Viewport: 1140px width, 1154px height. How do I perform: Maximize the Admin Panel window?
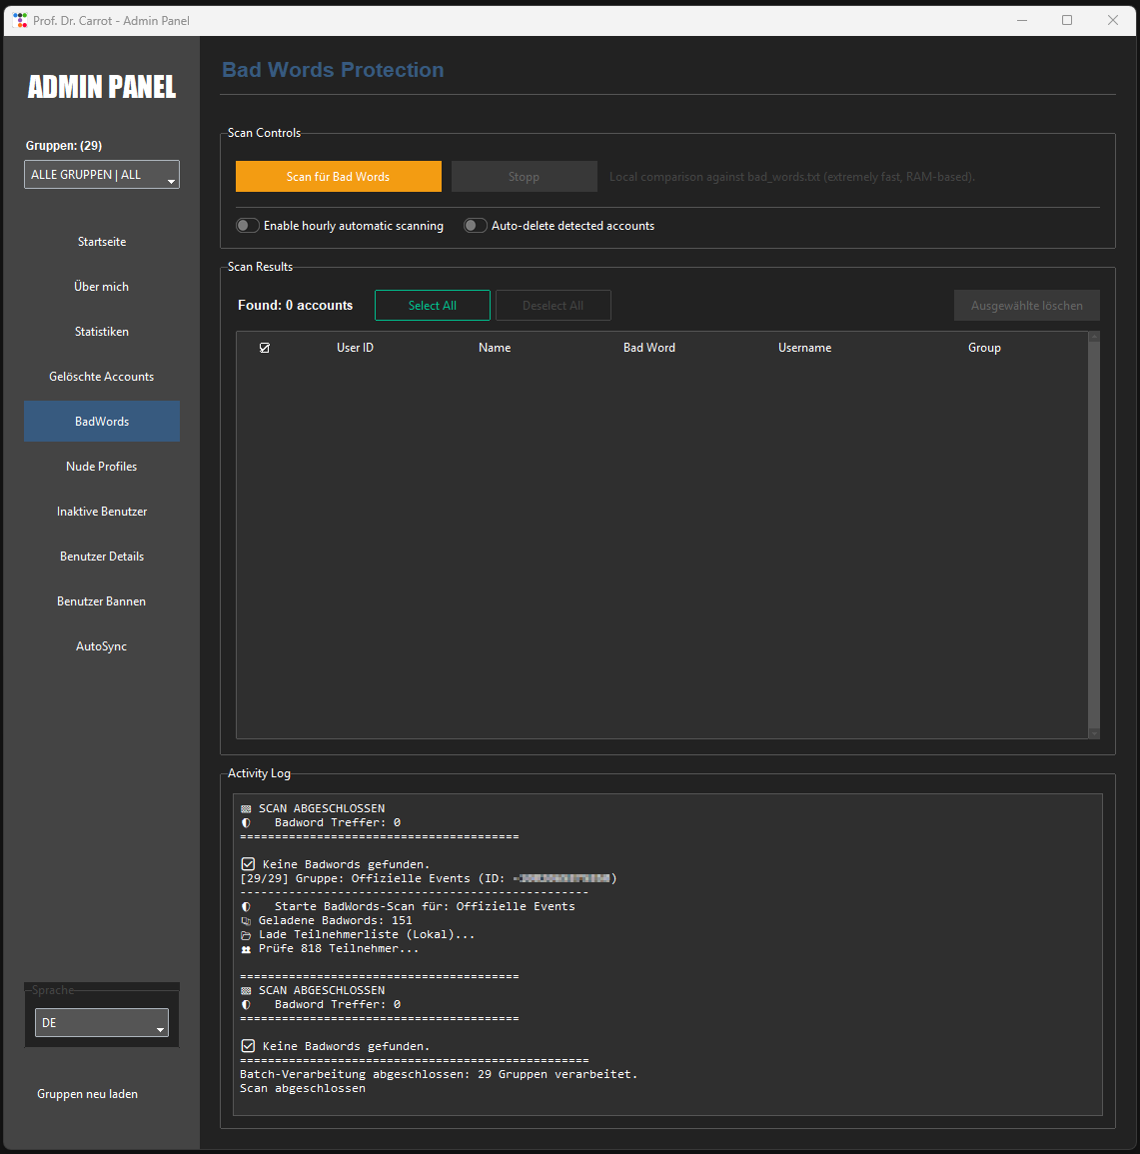coord(1067,20)
